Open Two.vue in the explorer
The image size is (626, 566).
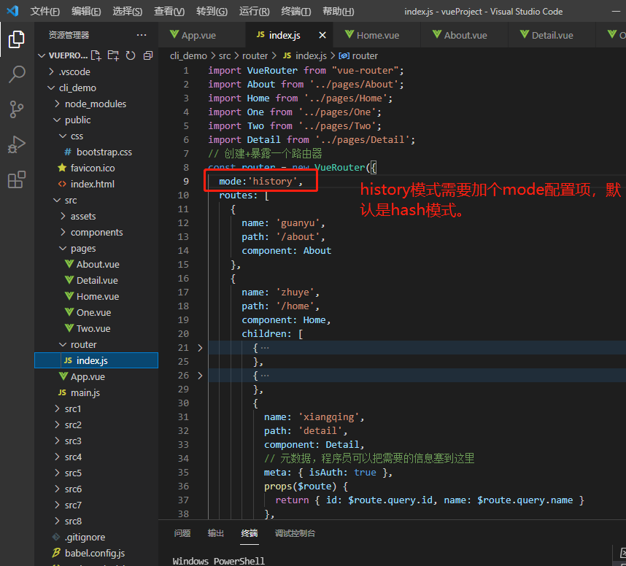(96, 328)
